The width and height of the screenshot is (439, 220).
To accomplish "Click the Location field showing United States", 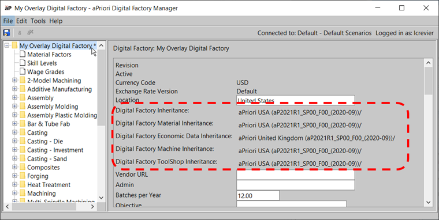I will click(295, 100).
